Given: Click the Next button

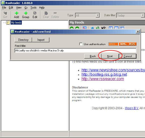Looking at the screenshot, I should click(110, 56).
